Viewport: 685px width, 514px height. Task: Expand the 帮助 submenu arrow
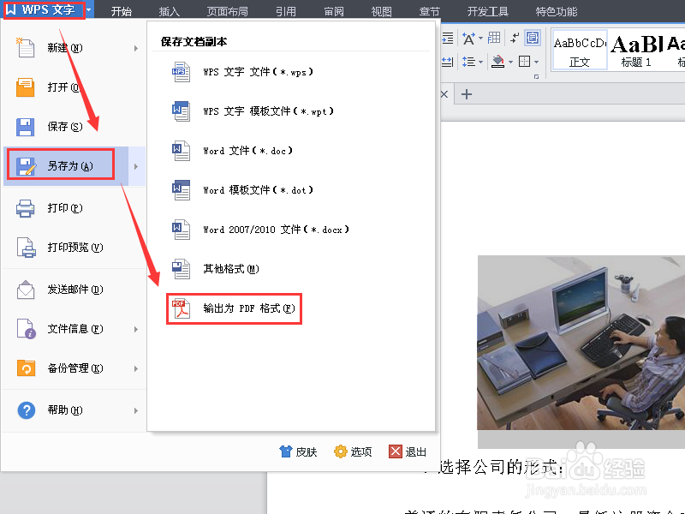coord(136,410)
